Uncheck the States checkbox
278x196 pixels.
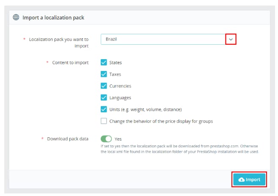point(104,63)
